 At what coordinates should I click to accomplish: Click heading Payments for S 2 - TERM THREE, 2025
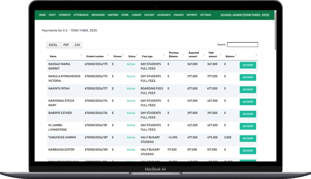pos(69,30)
